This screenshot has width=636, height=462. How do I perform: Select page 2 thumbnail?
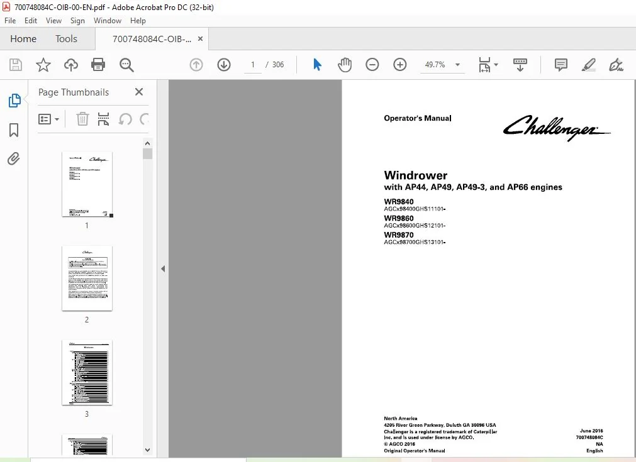click(x=87, y=278)
